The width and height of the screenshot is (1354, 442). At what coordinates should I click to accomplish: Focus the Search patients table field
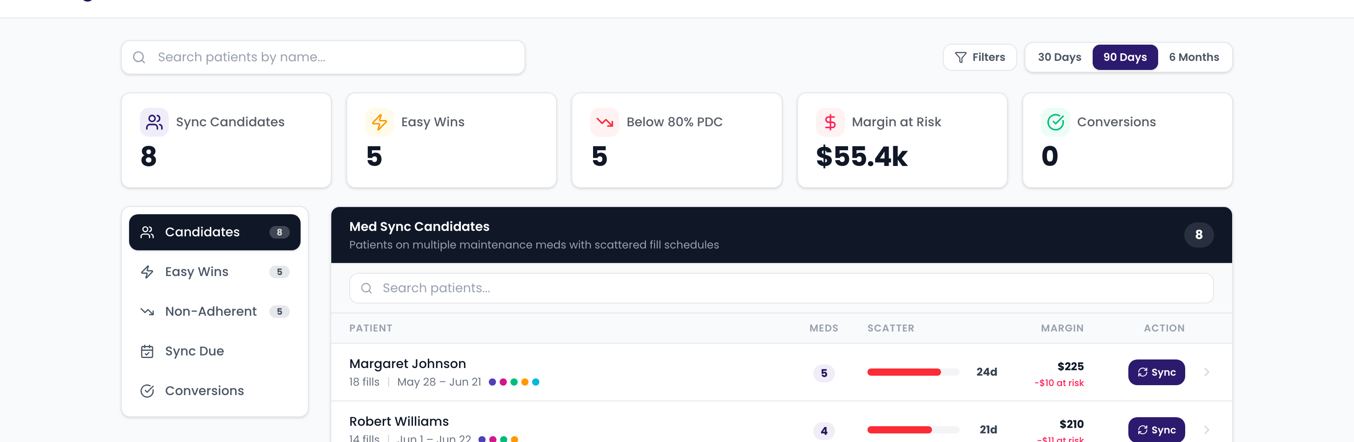pyautogui.click(x=781, y=288)
